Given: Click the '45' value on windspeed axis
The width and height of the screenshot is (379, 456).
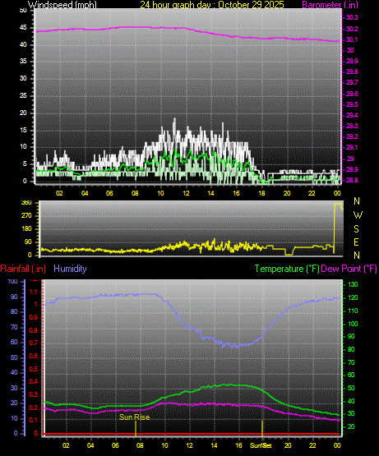Looking at the screenshot, I should coord(23,28).
